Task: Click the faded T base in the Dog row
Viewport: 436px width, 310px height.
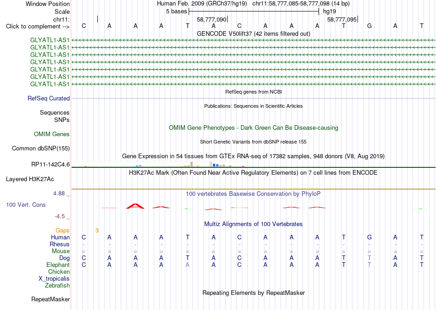Action: (369, 258)
